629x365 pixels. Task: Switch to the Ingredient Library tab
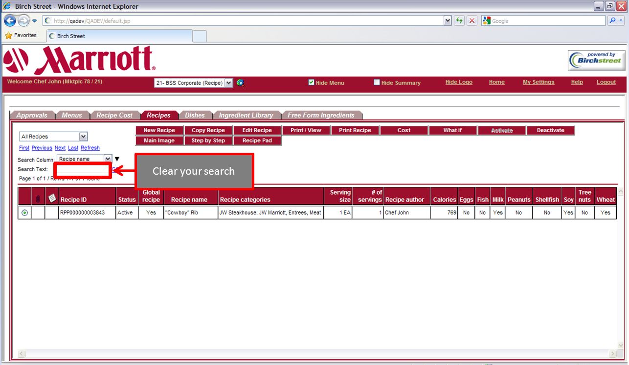(246, 115)
